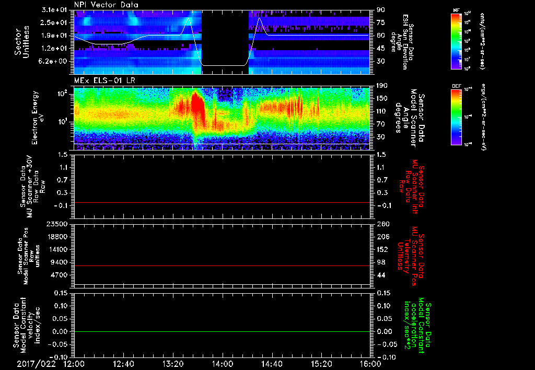Image resolution: width=535 pixels, height=370 pixels.
Task: Click the 152 telemetry tick label
Action: [x=382, y=249]
